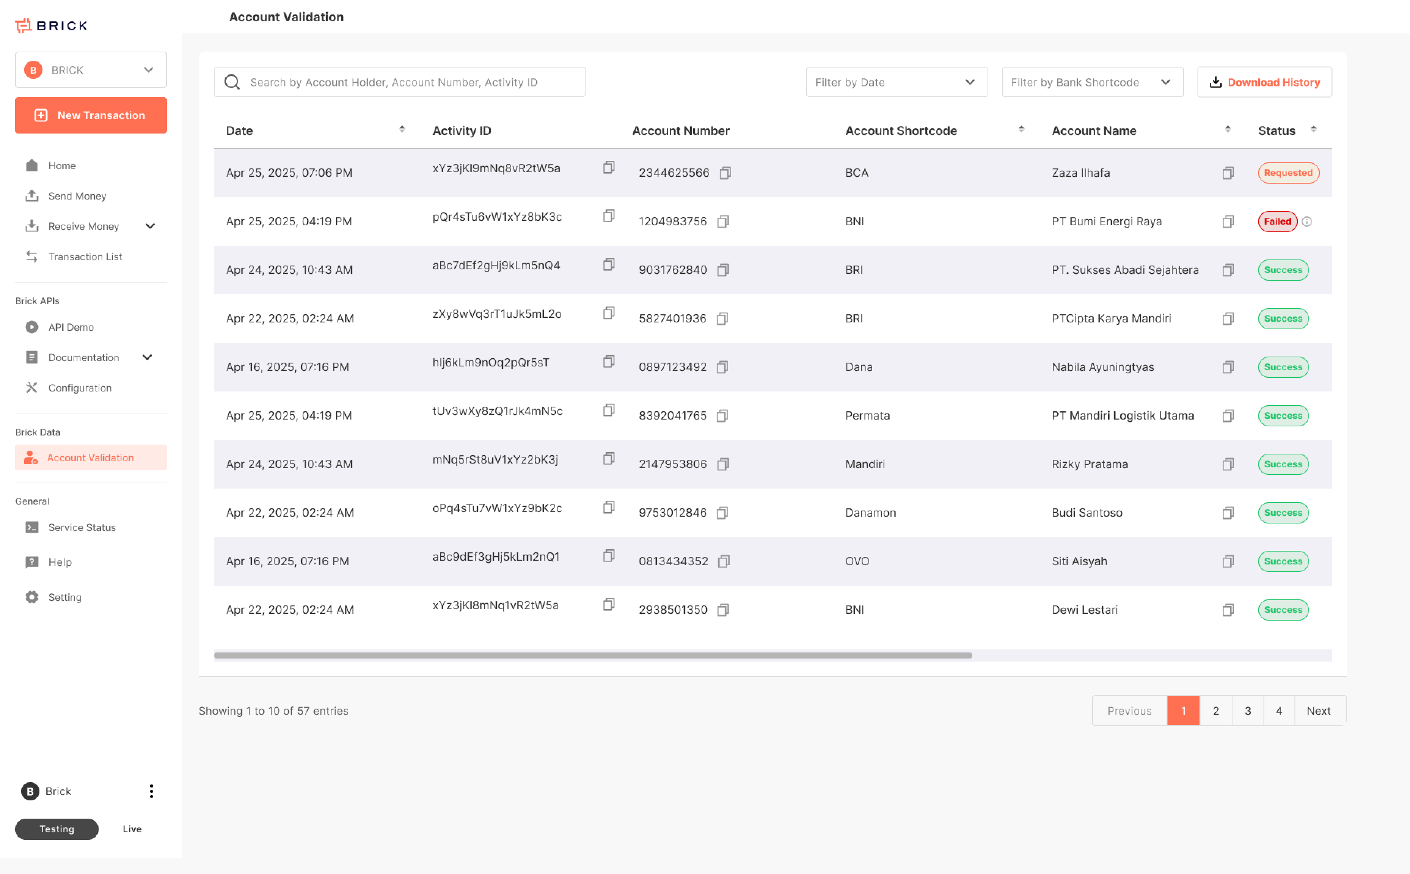Open Service Status from sidebar
Viewport: 1410px width, 874px height.
coord(82,527)
